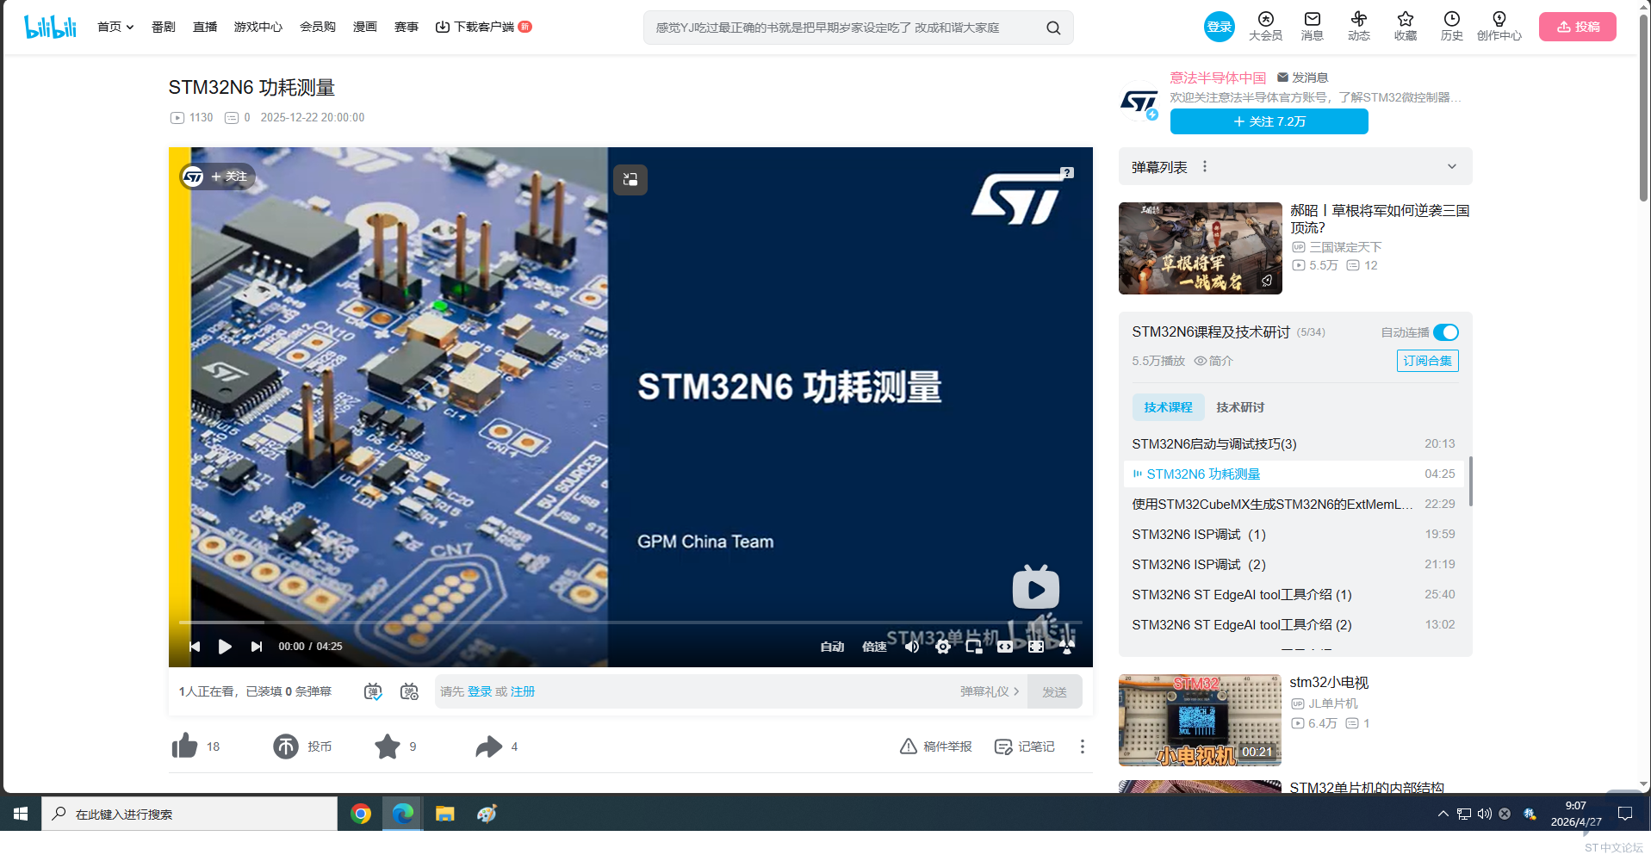
Task: Click 发消息 envelope to message uploader
Action: pos(1302,77)
